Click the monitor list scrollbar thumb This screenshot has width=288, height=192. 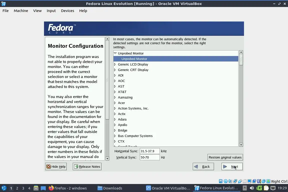click(241, 59)
